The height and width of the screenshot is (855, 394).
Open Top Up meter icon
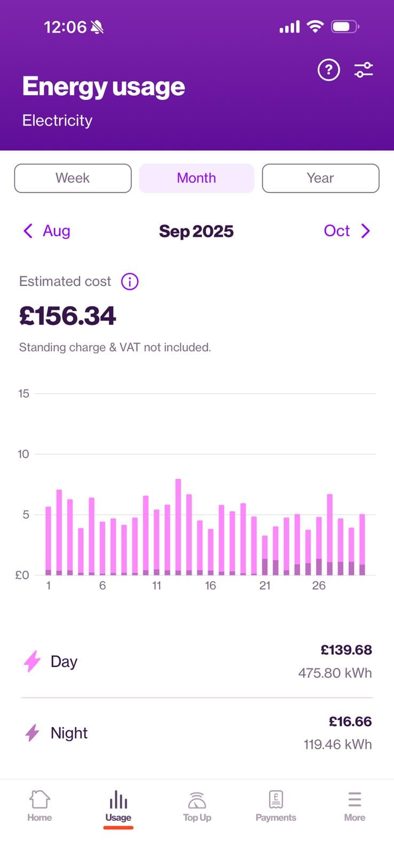[197, 800]
